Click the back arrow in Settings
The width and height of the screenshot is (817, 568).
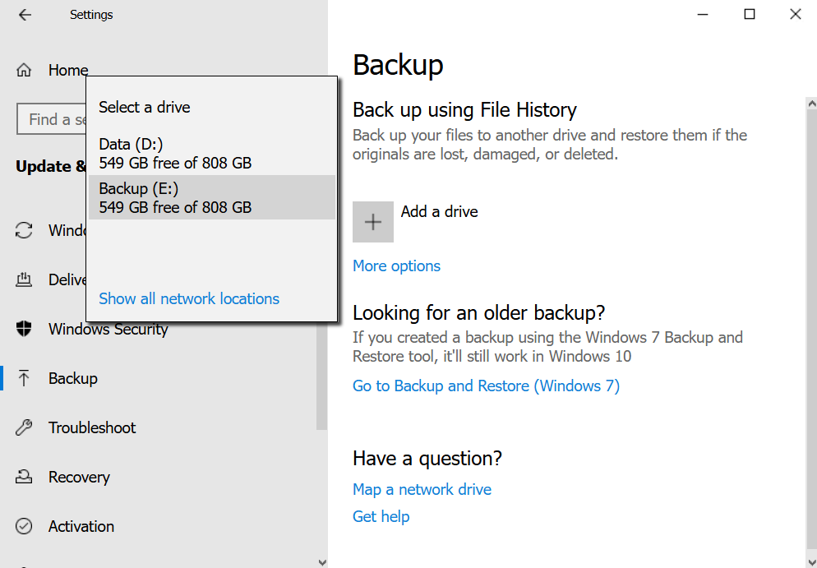(25, 15)
